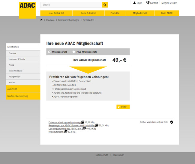Open KaufpreisVersicherung sidebar item

pyautogui.click(x=23, y=96)
